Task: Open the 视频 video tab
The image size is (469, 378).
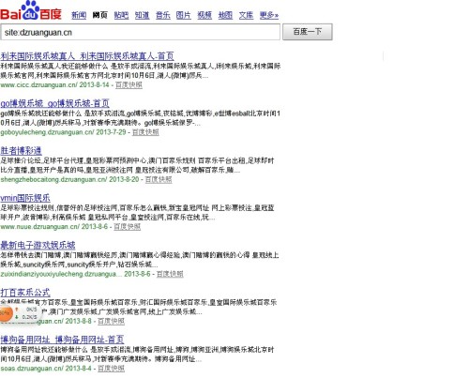Action: point(204,15)
